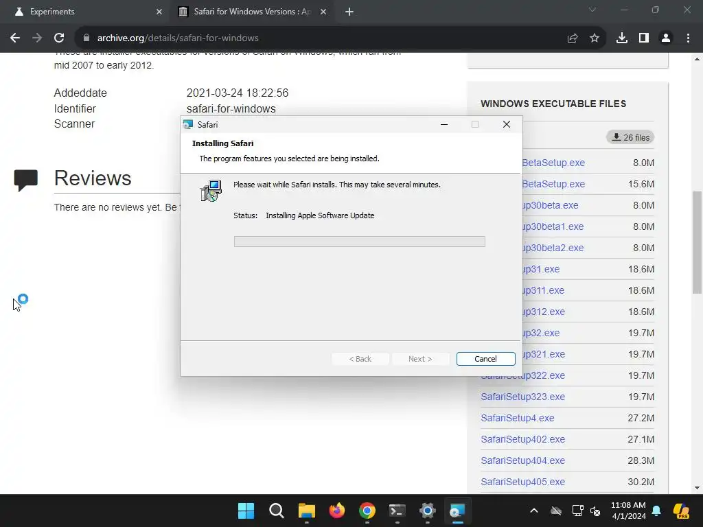
Task: Switch to Safari installer in the taskbar
Action: coord(457,511)
